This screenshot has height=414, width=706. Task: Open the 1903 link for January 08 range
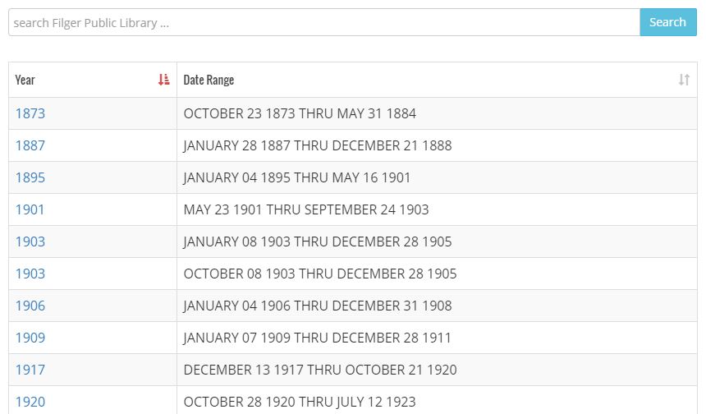30,241
